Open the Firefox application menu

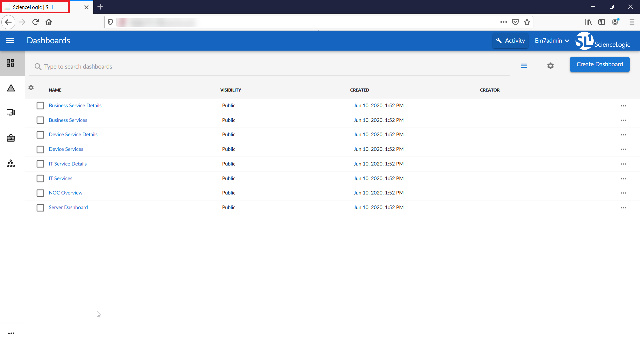[632, 22]
